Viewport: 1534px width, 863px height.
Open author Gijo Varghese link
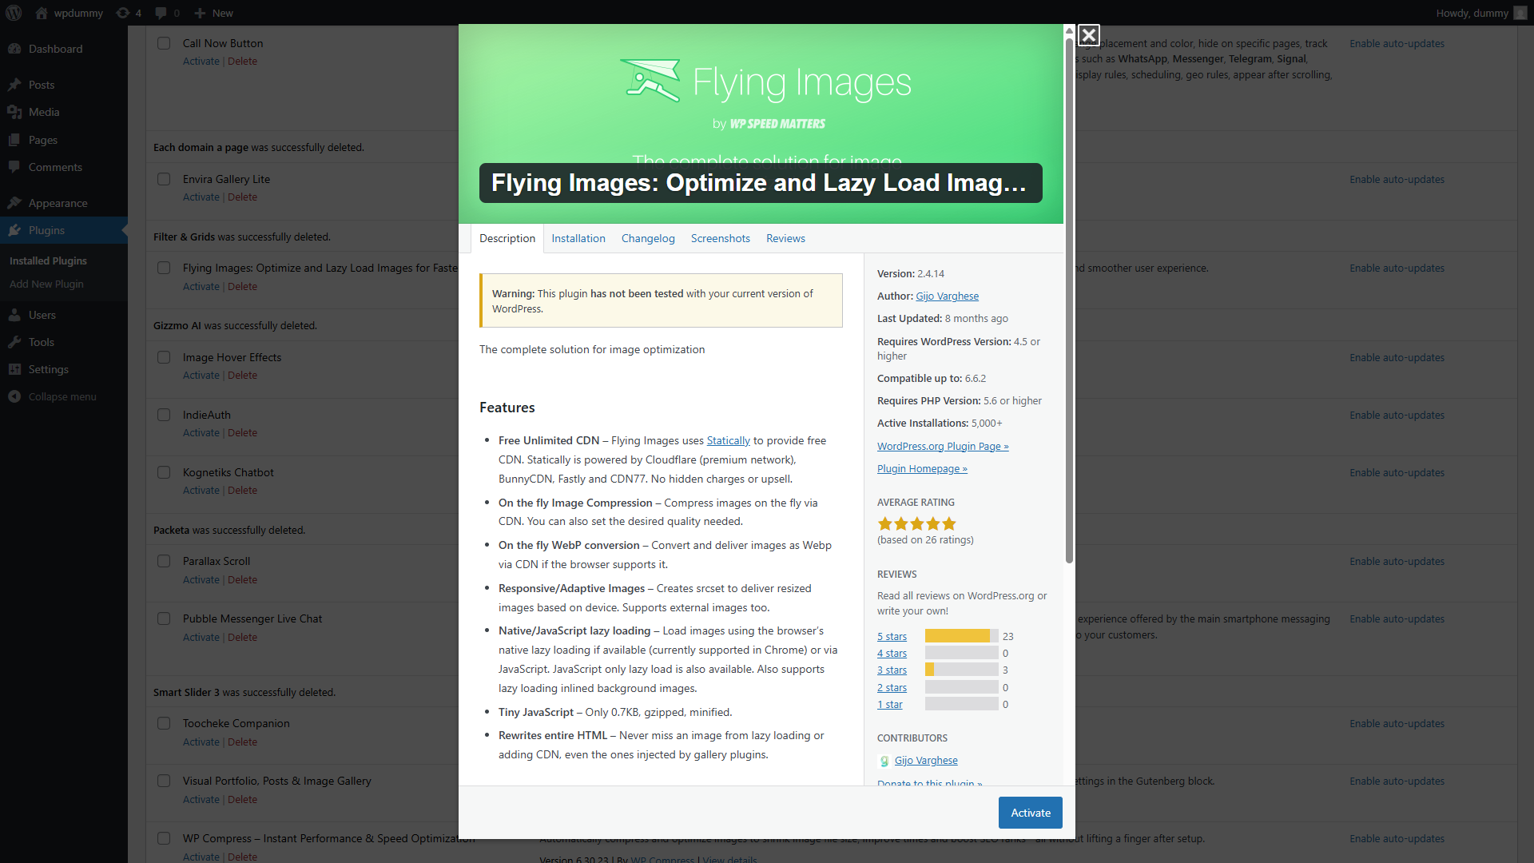tap(947, 296)
